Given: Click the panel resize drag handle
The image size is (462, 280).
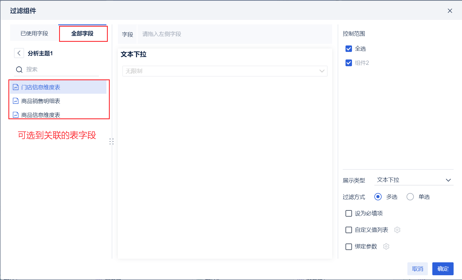Looking at the screenshot, I should (111, 141).
